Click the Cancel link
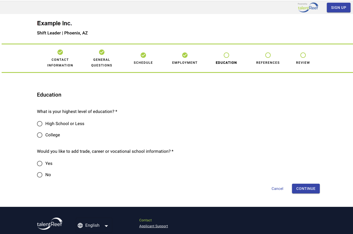 [277, 189]
